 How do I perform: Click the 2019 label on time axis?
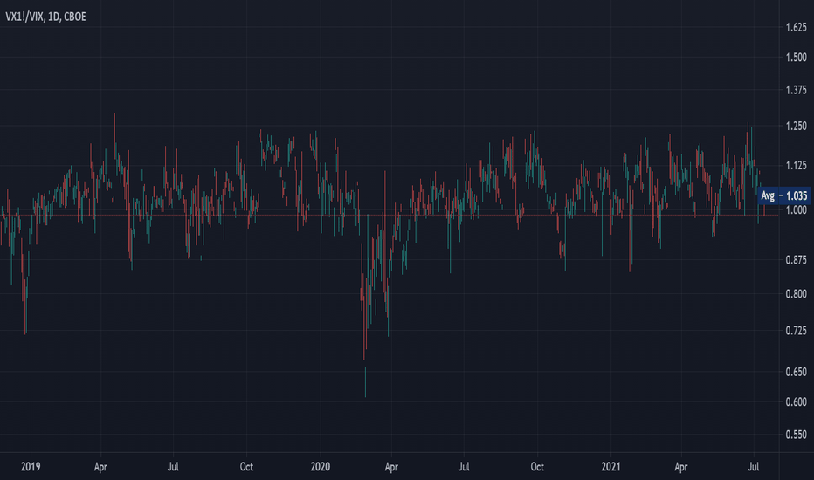coord(31,467)
